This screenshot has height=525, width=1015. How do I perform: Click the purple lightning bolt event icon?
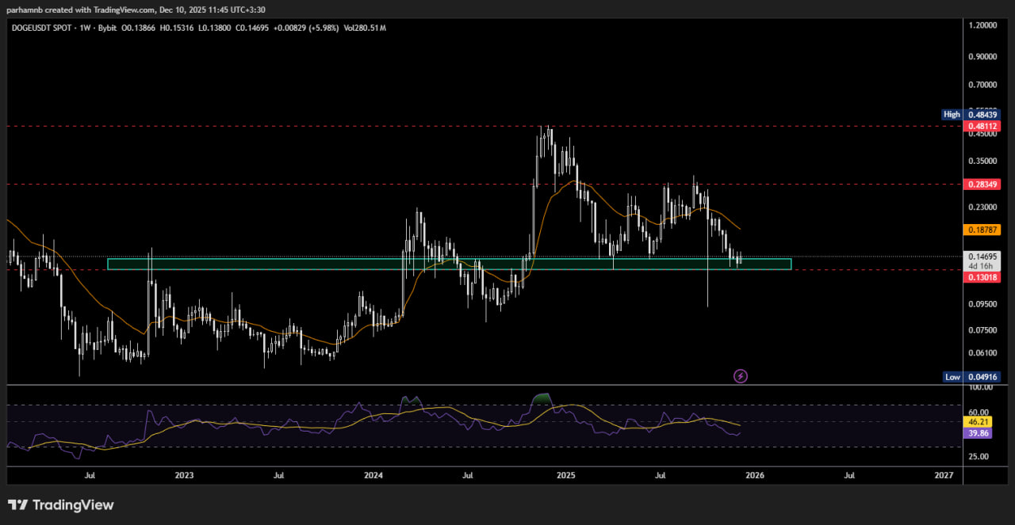point(740,376)
